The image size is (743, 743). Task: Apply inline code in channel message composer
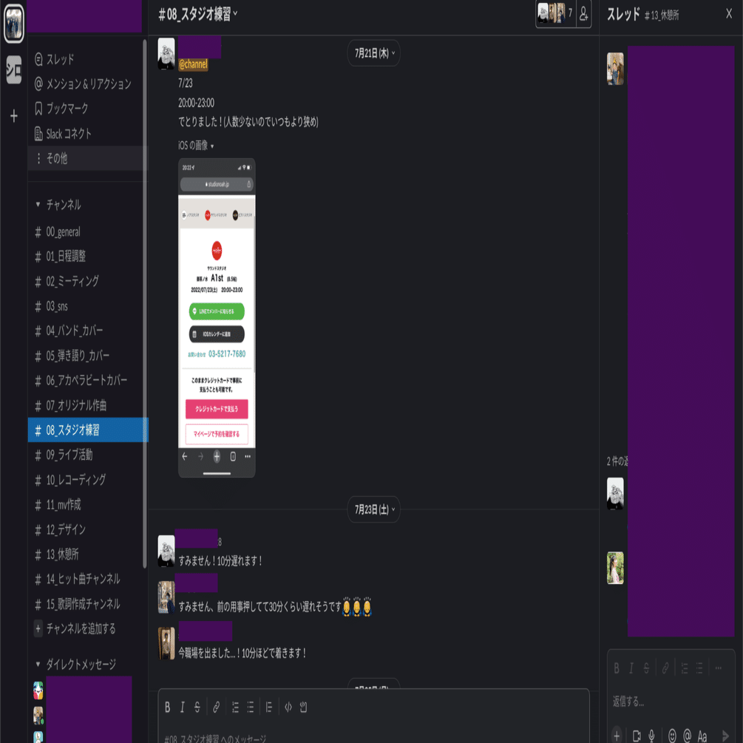coord(288,707)
